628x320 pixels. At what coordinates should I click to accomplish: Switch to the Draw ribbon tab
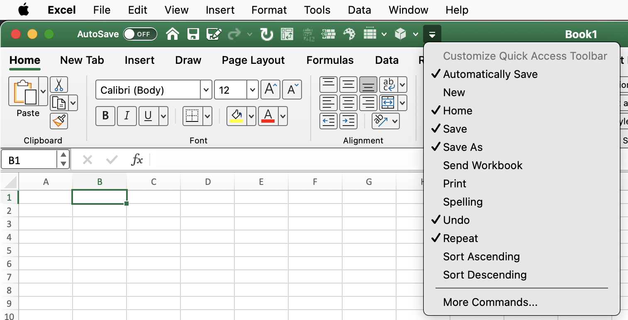tap(188, 60)
